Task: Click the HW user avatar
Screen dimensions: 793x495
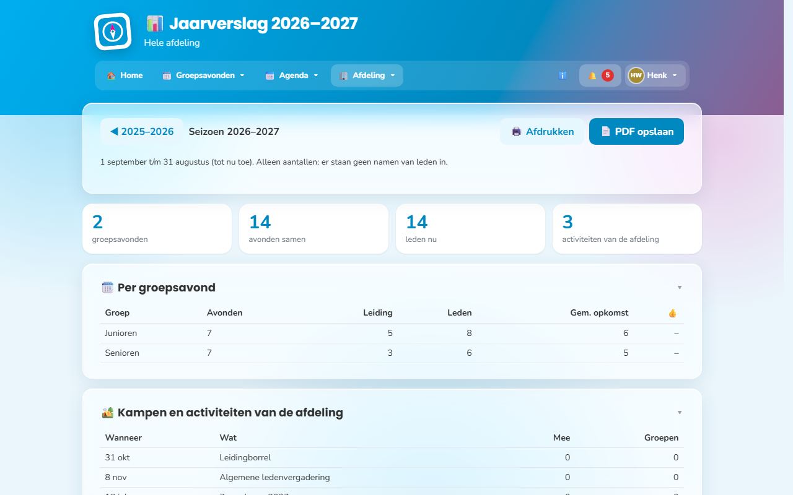Action: (636, 75)
